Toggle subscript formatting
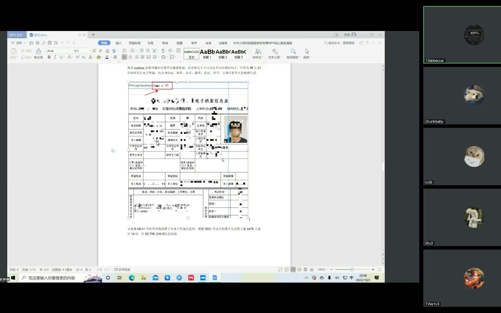The image size is (501, 313). (83, 57)
